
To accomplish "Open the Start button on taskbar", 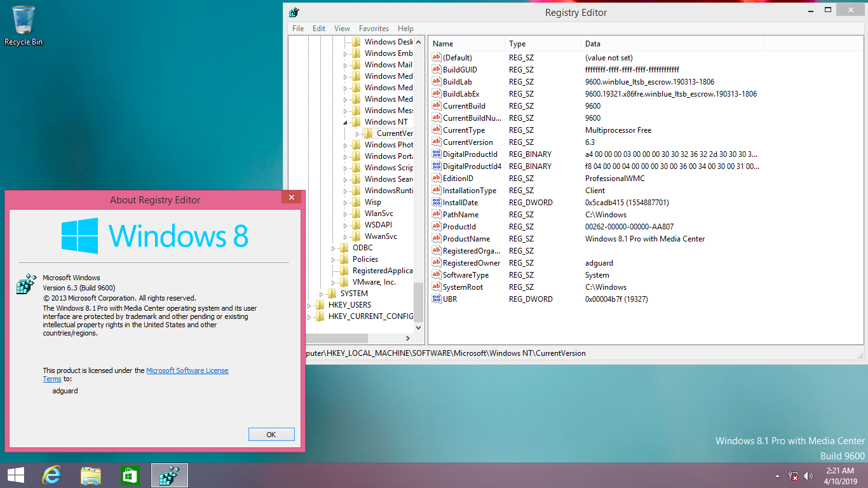I will click(x=16, y=475).
